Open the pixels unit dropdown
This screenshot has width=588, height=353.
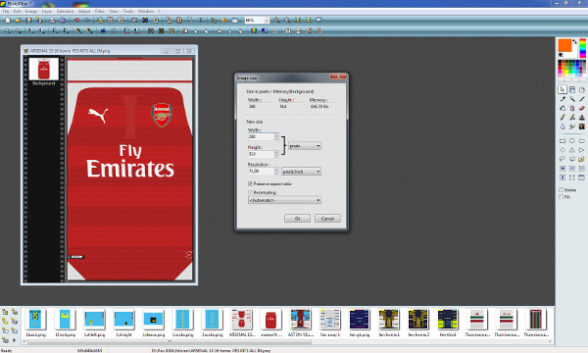[x=305, y=145]
